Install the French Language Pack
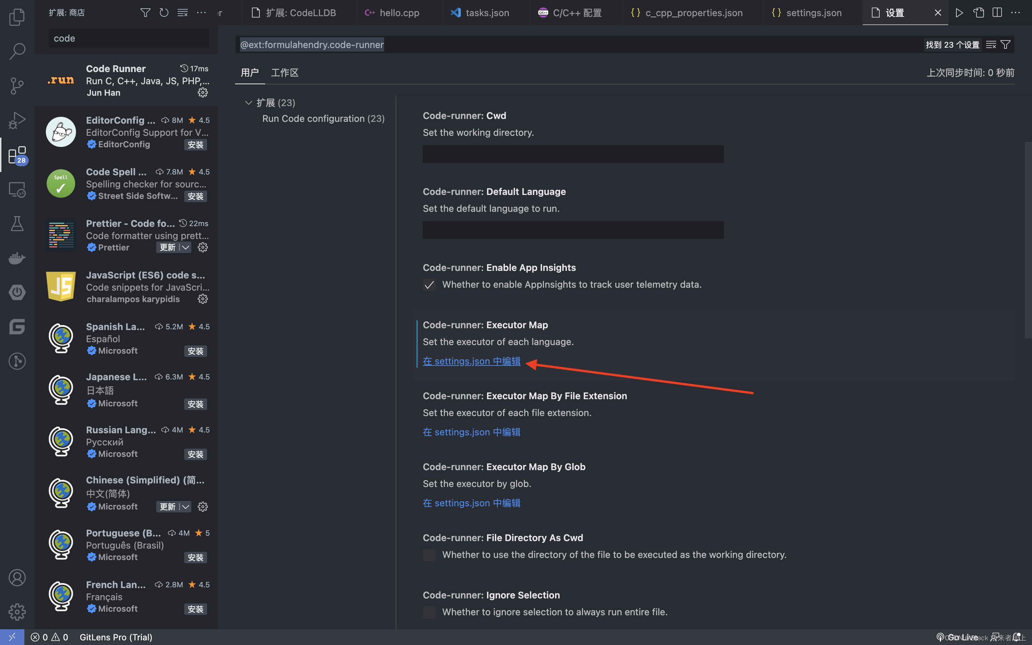1032x645 pixels. pos(196,609)
